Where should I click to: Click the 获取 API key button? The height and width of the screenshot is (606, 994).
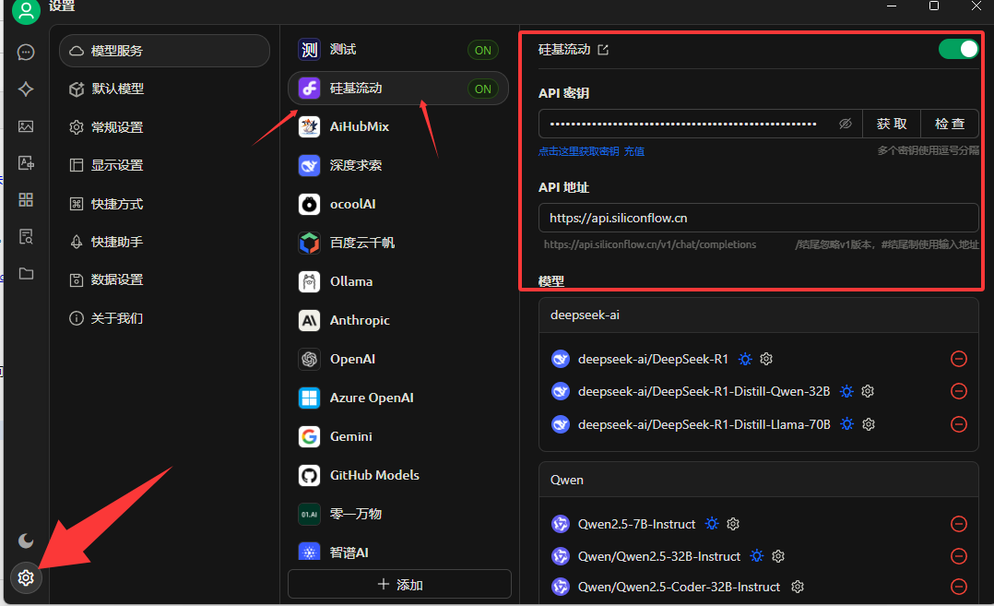coord(892,124)
